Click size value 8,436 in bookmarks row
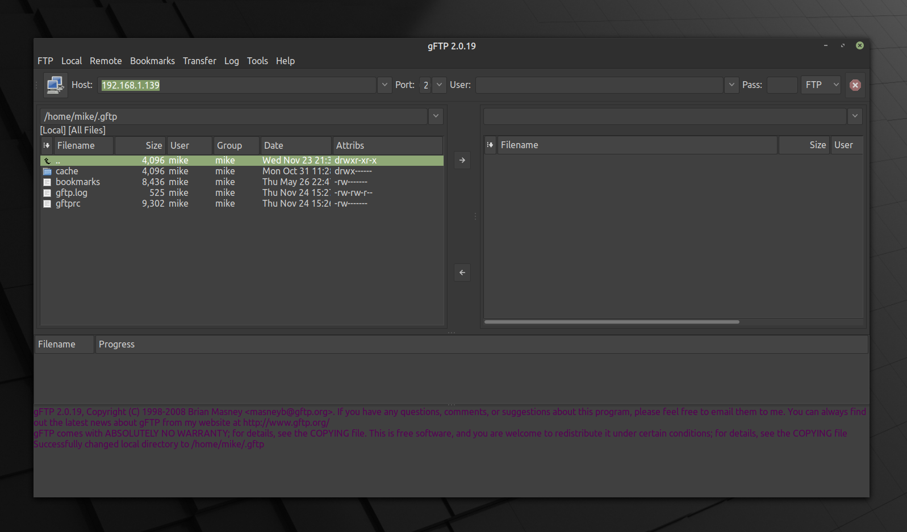 point(153,182)
